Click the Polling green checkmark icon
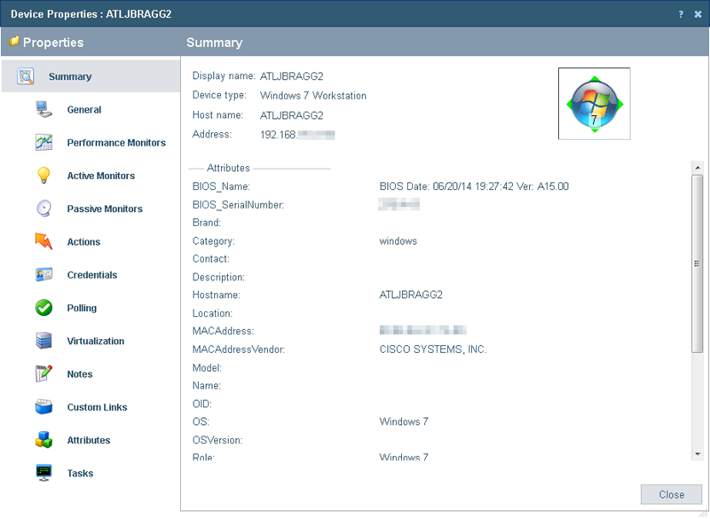Image resolution: width=710 pixels, height=519 pixels. pyautogui.click(x=43, y=308)
